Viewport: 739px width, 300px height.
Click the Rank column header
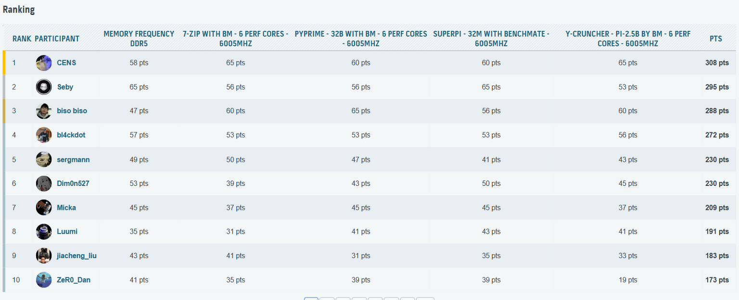[22, 39]
